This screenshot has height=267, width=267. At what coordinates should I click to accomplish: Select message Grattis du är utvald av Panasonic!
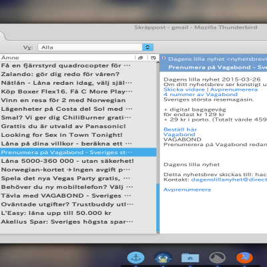(78, 126)
